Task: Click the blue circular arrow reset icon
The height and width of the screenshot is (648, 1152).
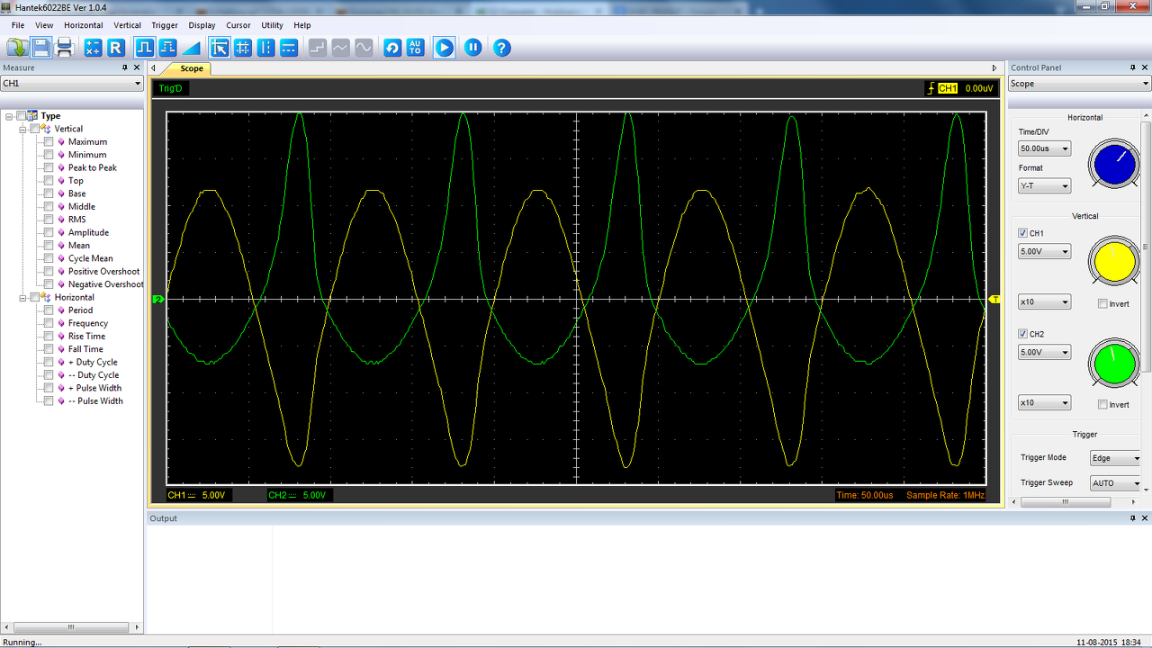Action: (x=392, y=48)
